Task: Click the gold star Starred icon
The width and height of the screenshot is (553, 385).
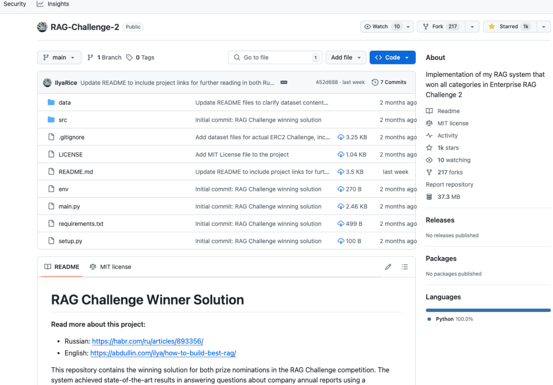Action: click(492, 27)
